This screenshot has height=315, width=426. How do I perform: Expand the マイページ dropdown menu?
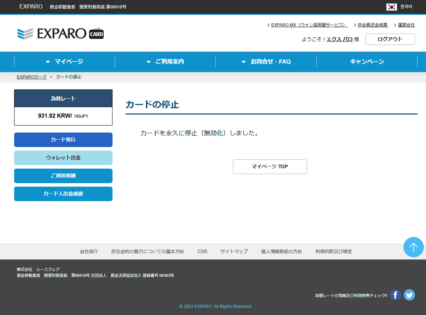coord(65,62)
